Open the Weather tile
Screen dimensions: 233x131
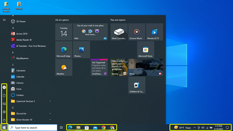click(64, 67)
